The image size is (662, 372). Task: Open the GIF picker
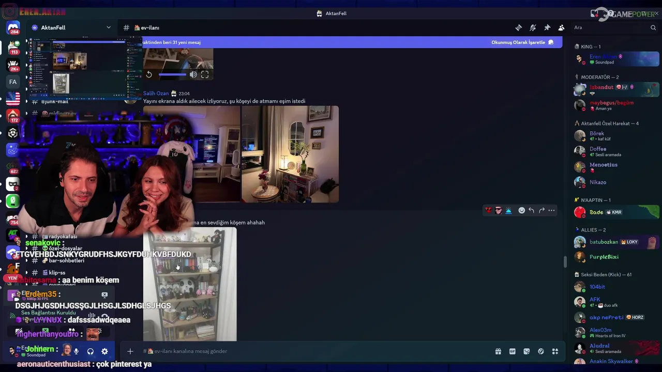coord(512,351)
